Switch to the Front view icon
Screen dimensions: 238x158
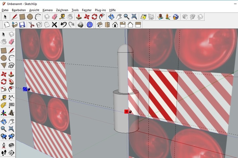pyautogui.click(x=115, y=25)
